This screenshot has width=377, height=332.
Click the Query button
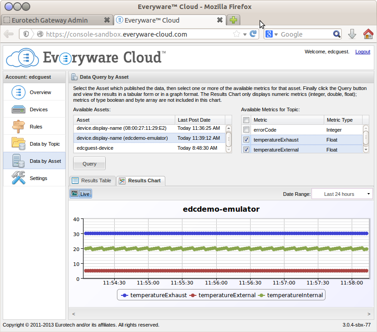89,164
